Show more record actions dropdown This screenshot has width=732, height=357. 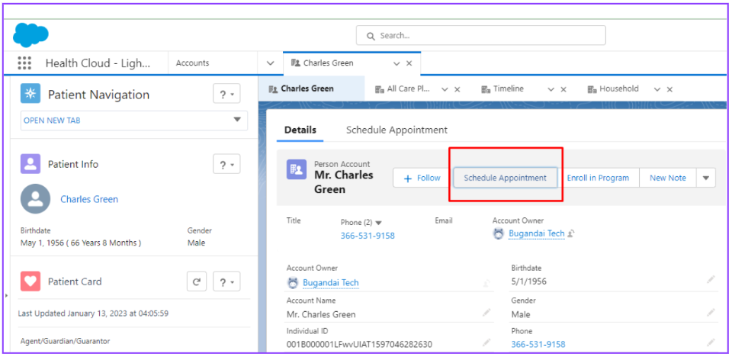[x=706, y=178]
